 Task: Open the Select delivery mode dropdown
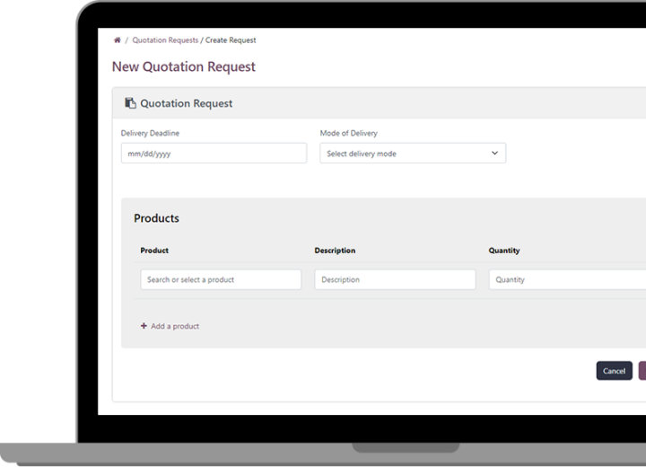[x=413, y=153]
